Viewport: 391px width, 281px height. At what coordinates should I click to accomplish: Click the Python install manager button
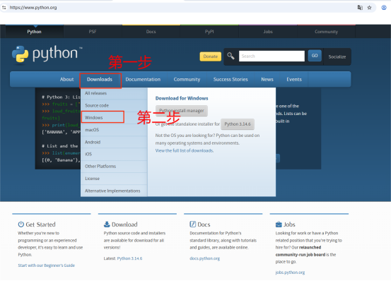(182, 111)
